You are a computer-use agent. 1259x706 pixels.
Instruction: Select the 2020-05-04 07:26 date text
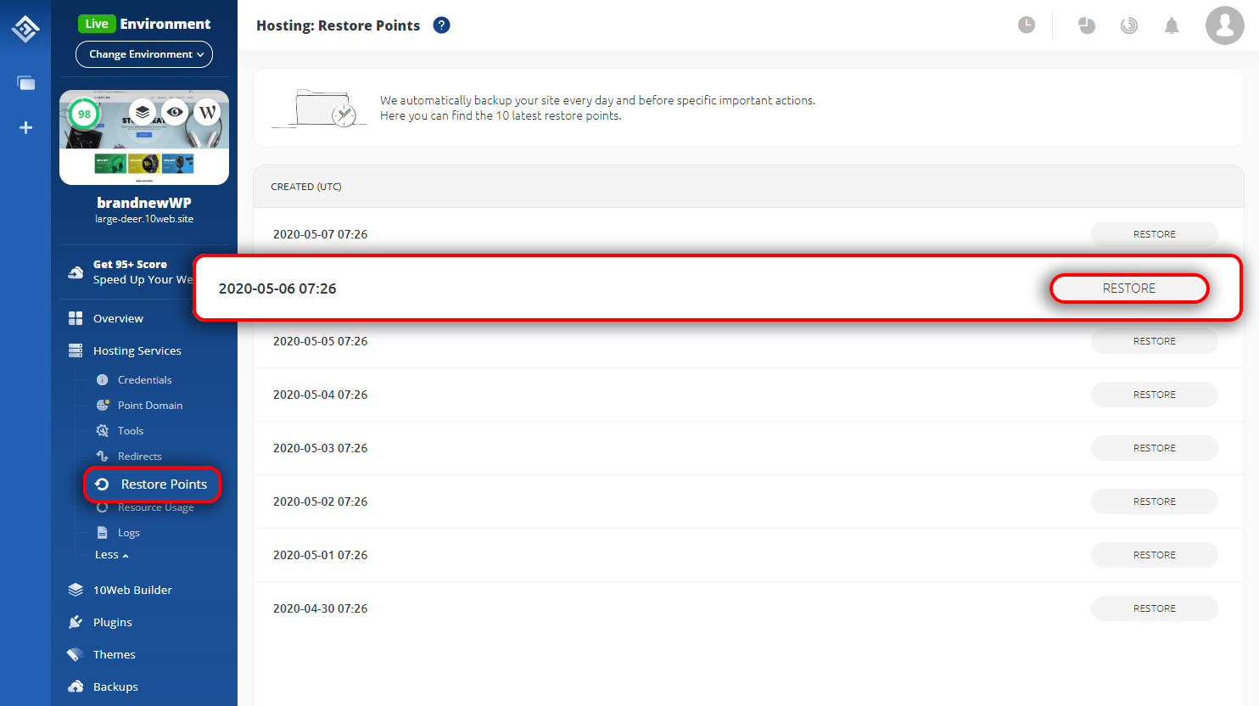[x=320, y=395]
